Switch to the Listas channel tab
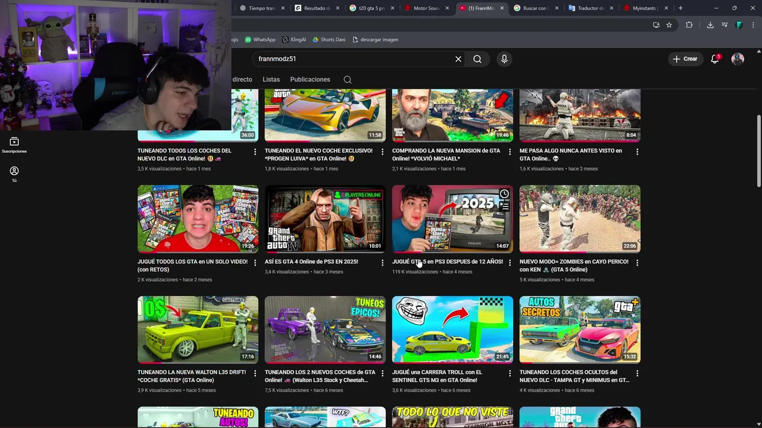 (x=271, y=80)
